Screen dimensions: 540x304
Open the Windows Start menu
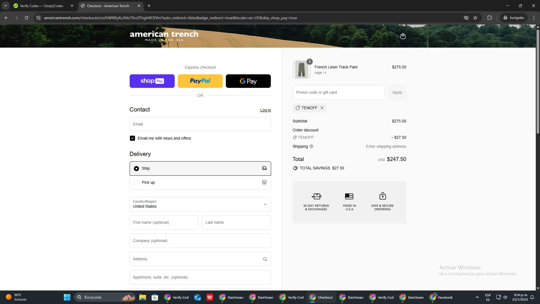(x=67, y=298)
